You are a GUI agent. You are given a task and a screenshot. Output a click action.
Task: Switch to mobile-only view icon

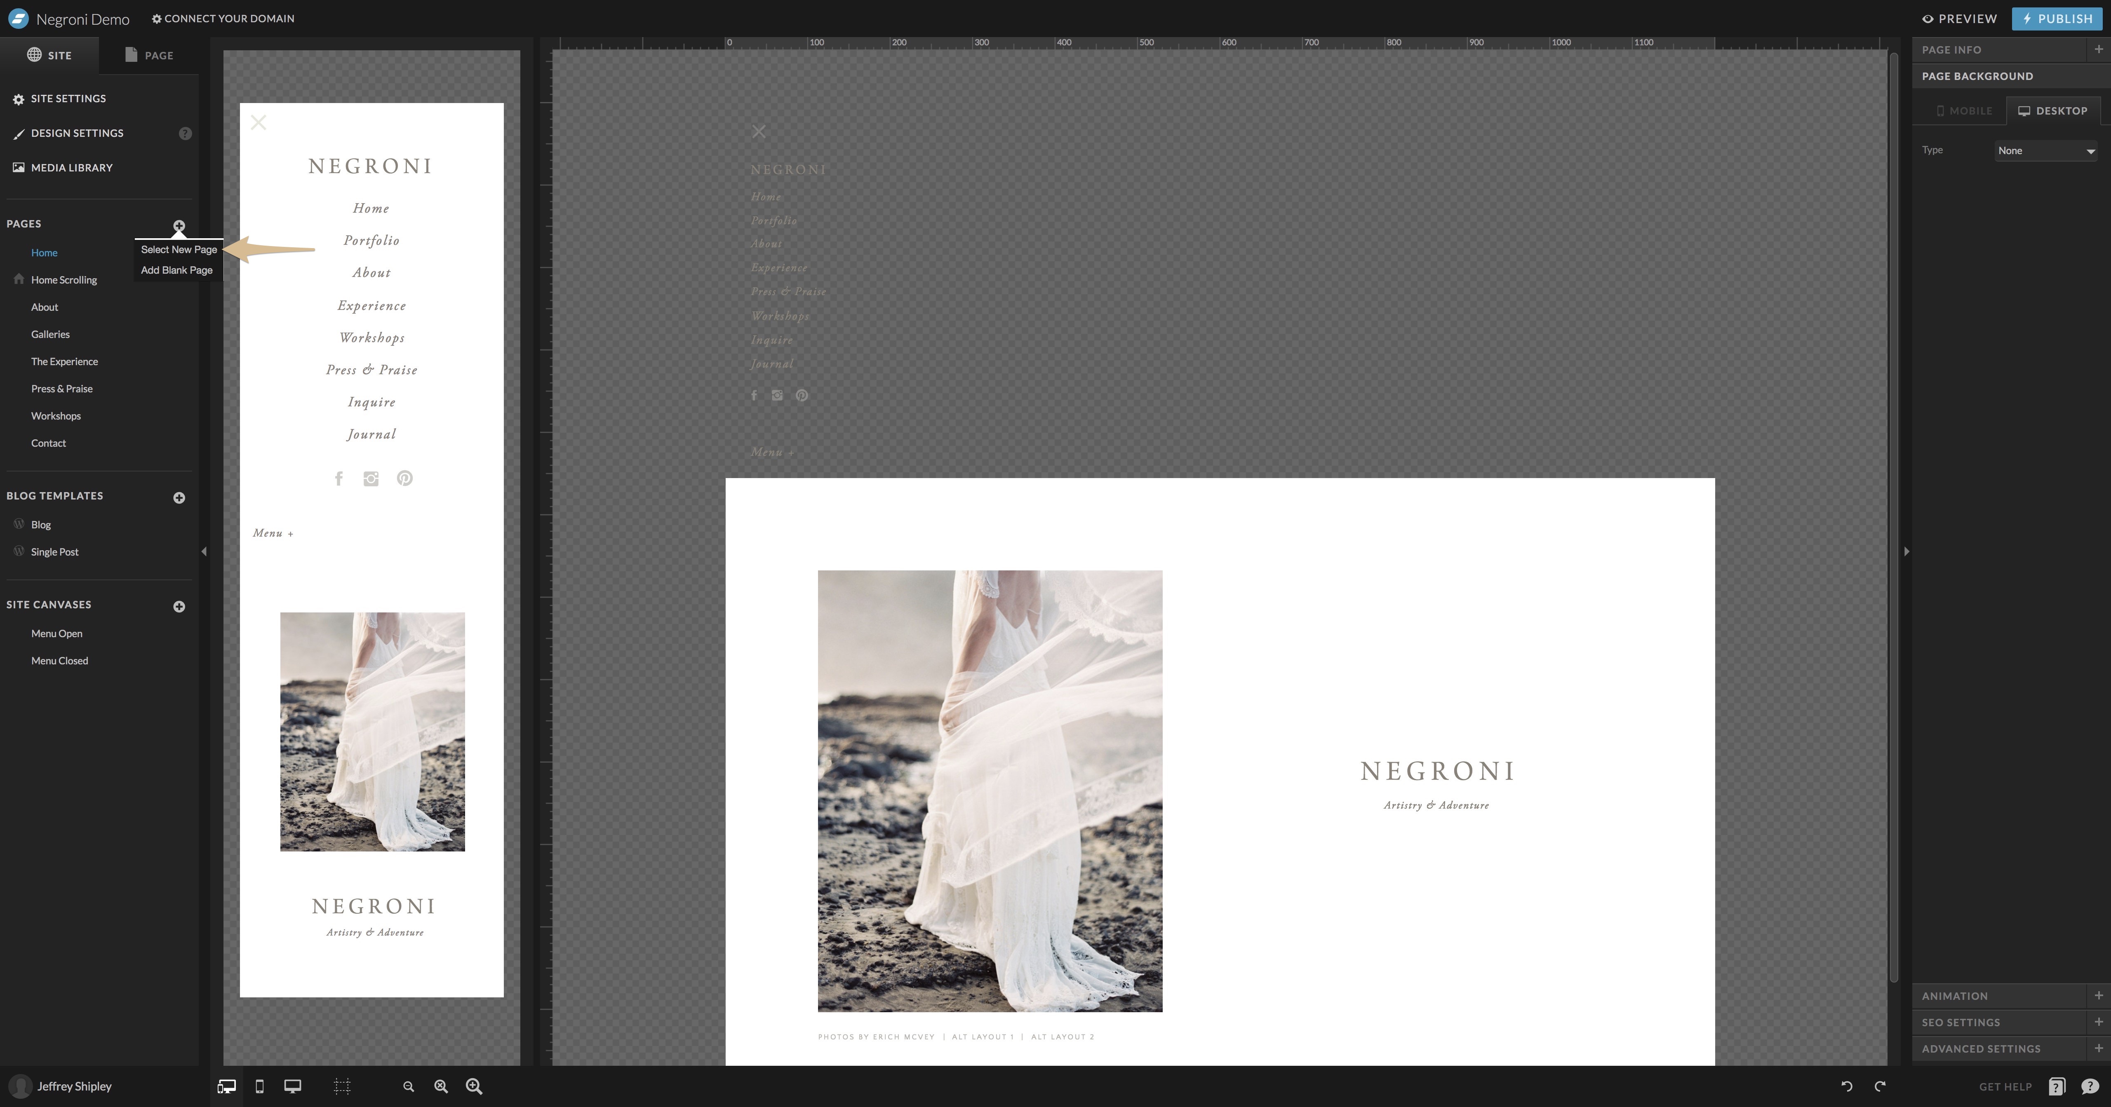pyautogui.click(x=259, y=1086)
